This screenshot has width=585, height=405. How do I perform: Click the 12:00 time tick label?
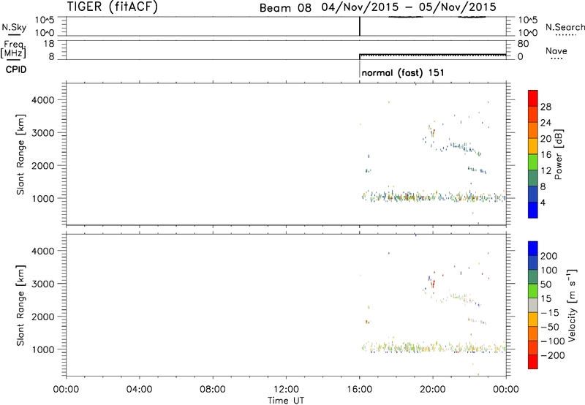tap(286, 389)
